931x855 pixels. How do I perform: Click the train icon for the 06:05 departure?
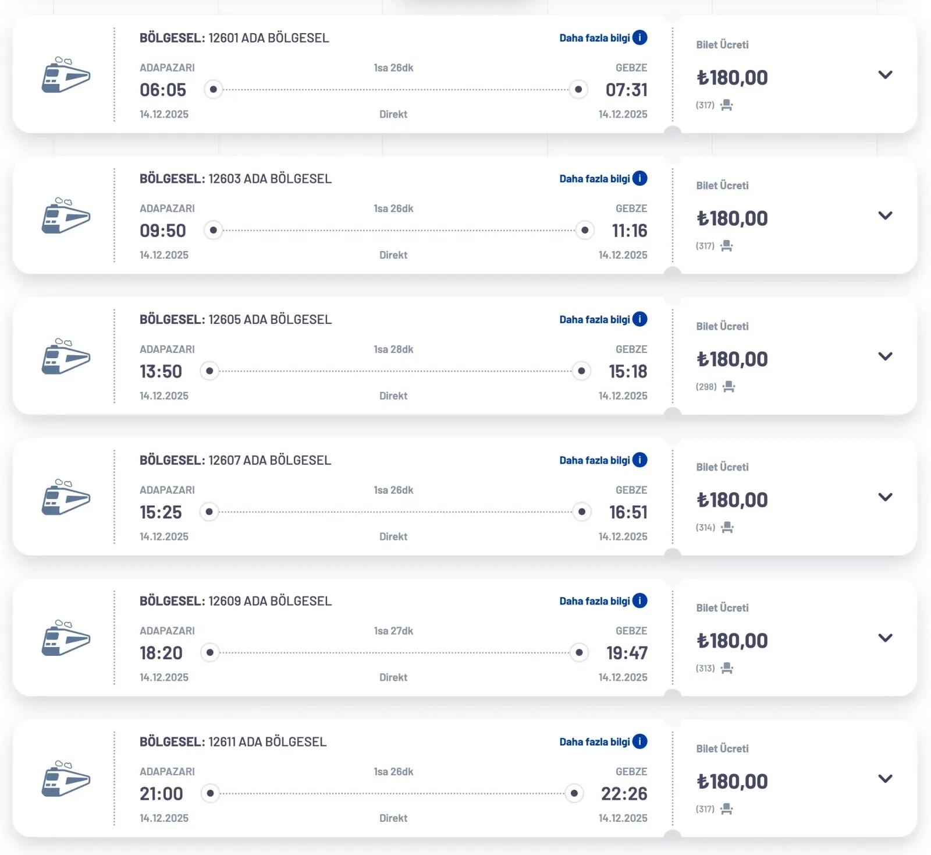tap(66, 75)
